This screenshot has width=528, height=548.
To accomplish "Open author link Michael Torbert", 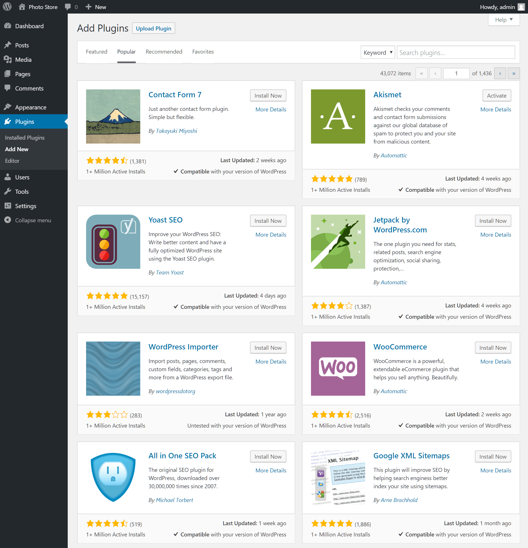I will click(174, 500).
